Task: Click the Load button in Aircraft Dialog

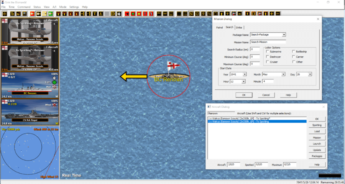Action: [317, 131]
